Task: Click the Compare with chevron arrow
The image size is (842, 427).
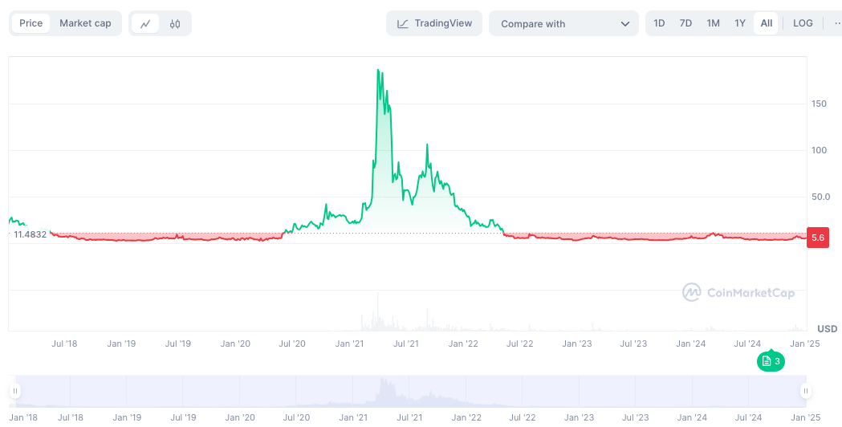Action: click(625, 24)
